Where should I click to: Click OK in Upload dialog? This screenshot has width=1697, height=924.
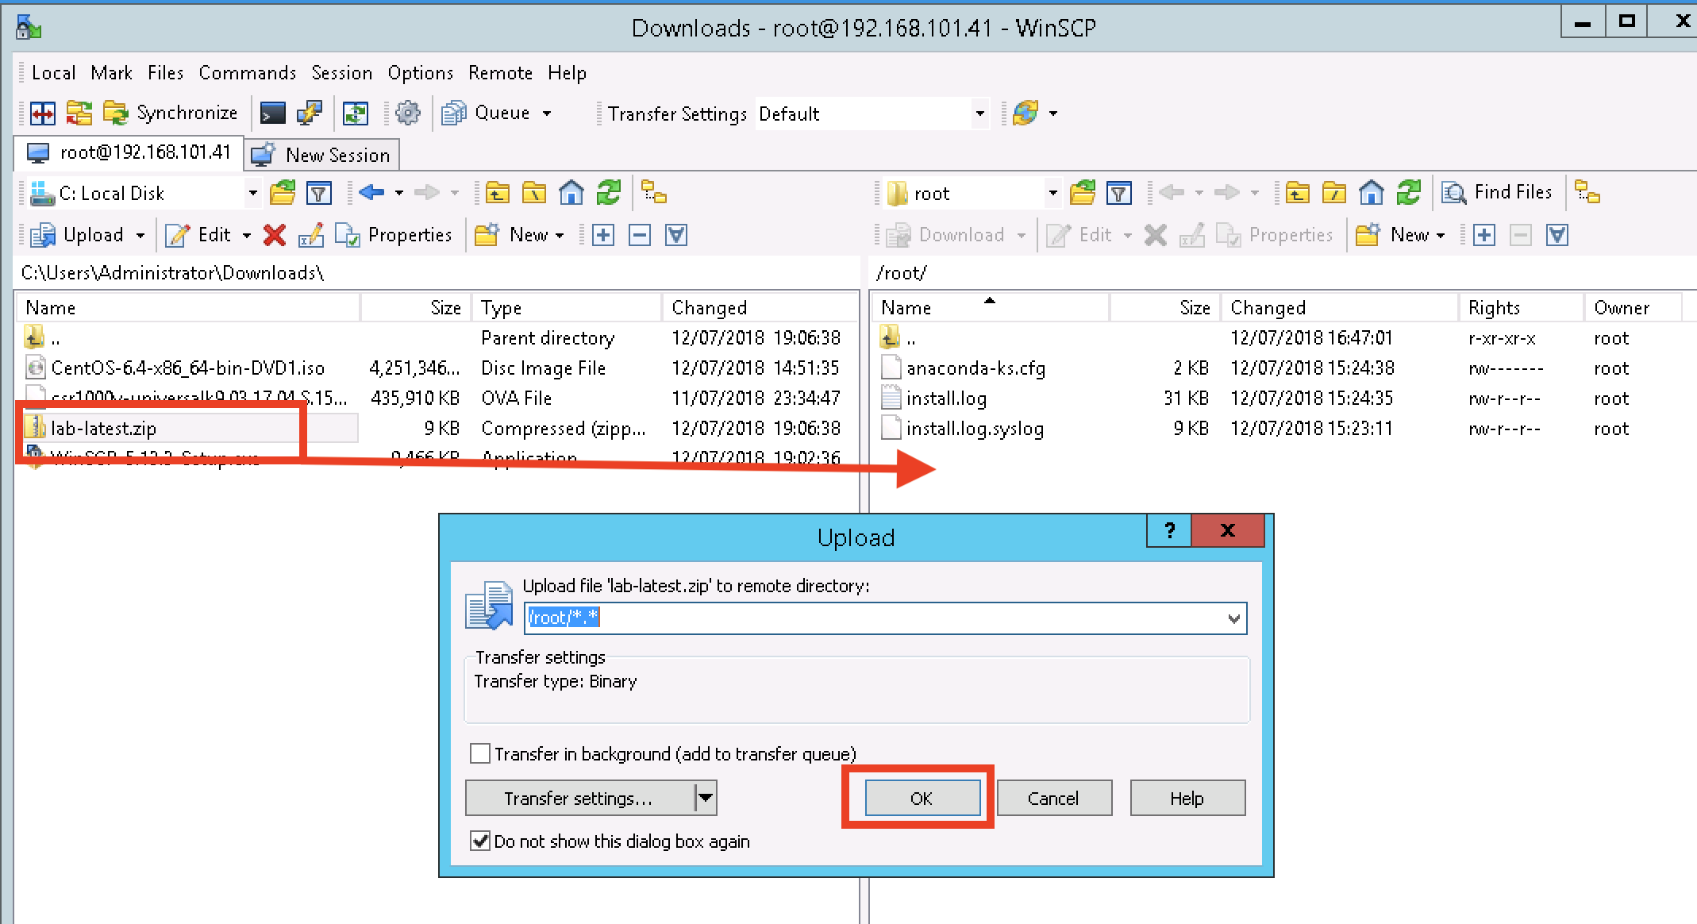pos(922,798)
